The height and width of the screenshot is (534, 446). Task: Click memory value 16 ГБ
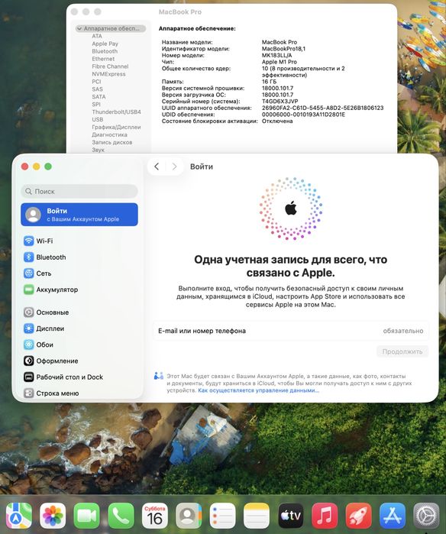pos(269,82)
